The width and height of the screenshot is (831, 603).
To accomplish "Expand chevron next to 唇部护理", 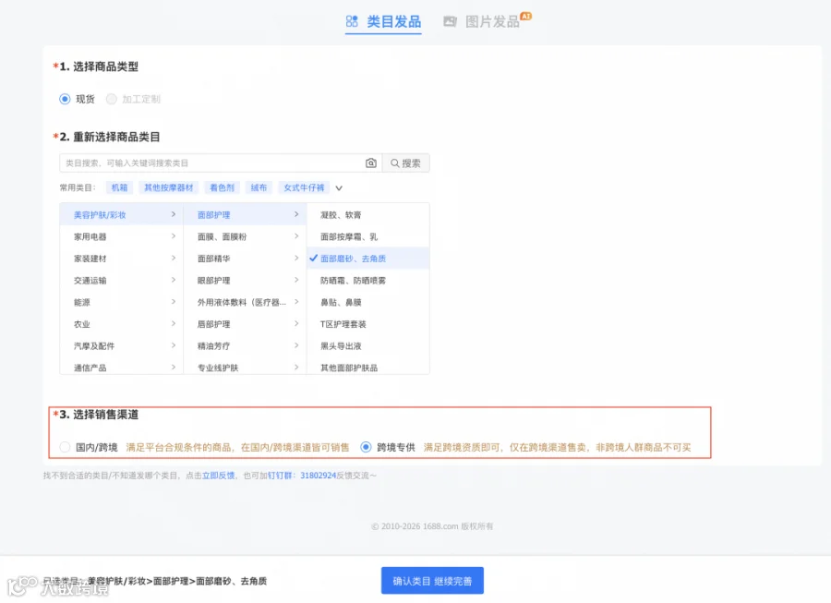I will click(296, 324).
